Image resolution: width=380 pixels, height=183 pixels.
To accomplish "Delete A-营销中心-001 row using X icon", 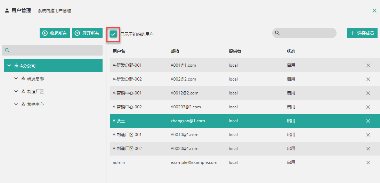I will [x=368, y=93].
